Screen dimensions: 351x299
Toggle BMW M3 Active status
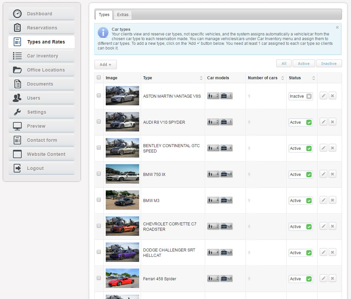(x=301, y=201)
